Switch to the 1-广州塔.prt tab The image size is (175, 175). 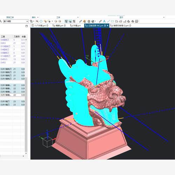pos(40,26)
